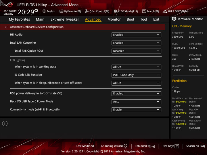Open Qfan Control(F6) fan icon
Screen dimensions: 207x155
(x=87, y=11)
